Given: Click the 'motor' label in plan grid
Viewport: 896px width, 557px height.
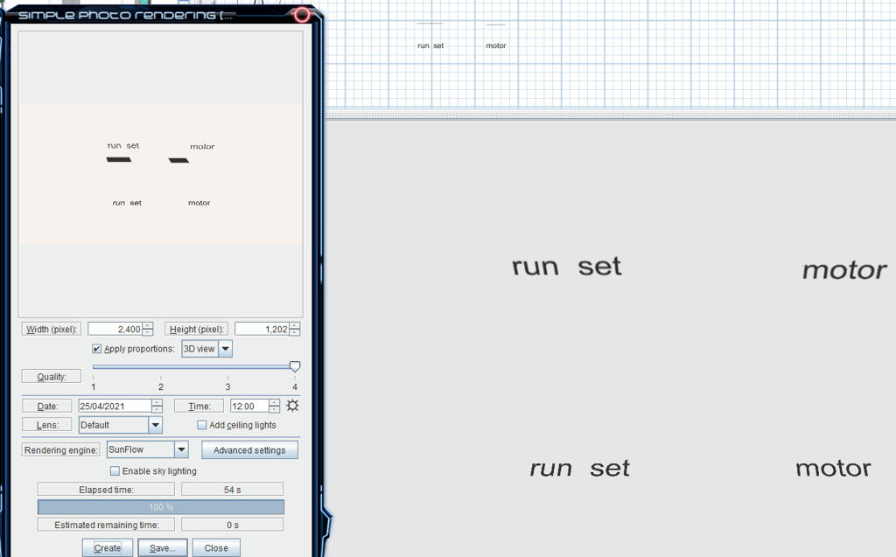Looking at the screenshot, I should pos(496,45).
